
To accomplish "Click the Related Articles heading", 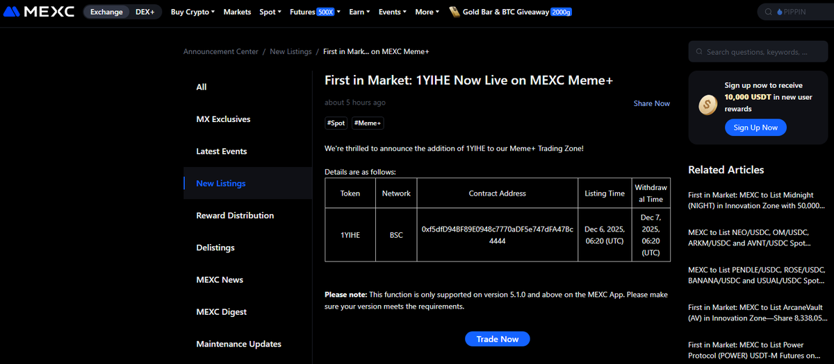I will (726, 170).
